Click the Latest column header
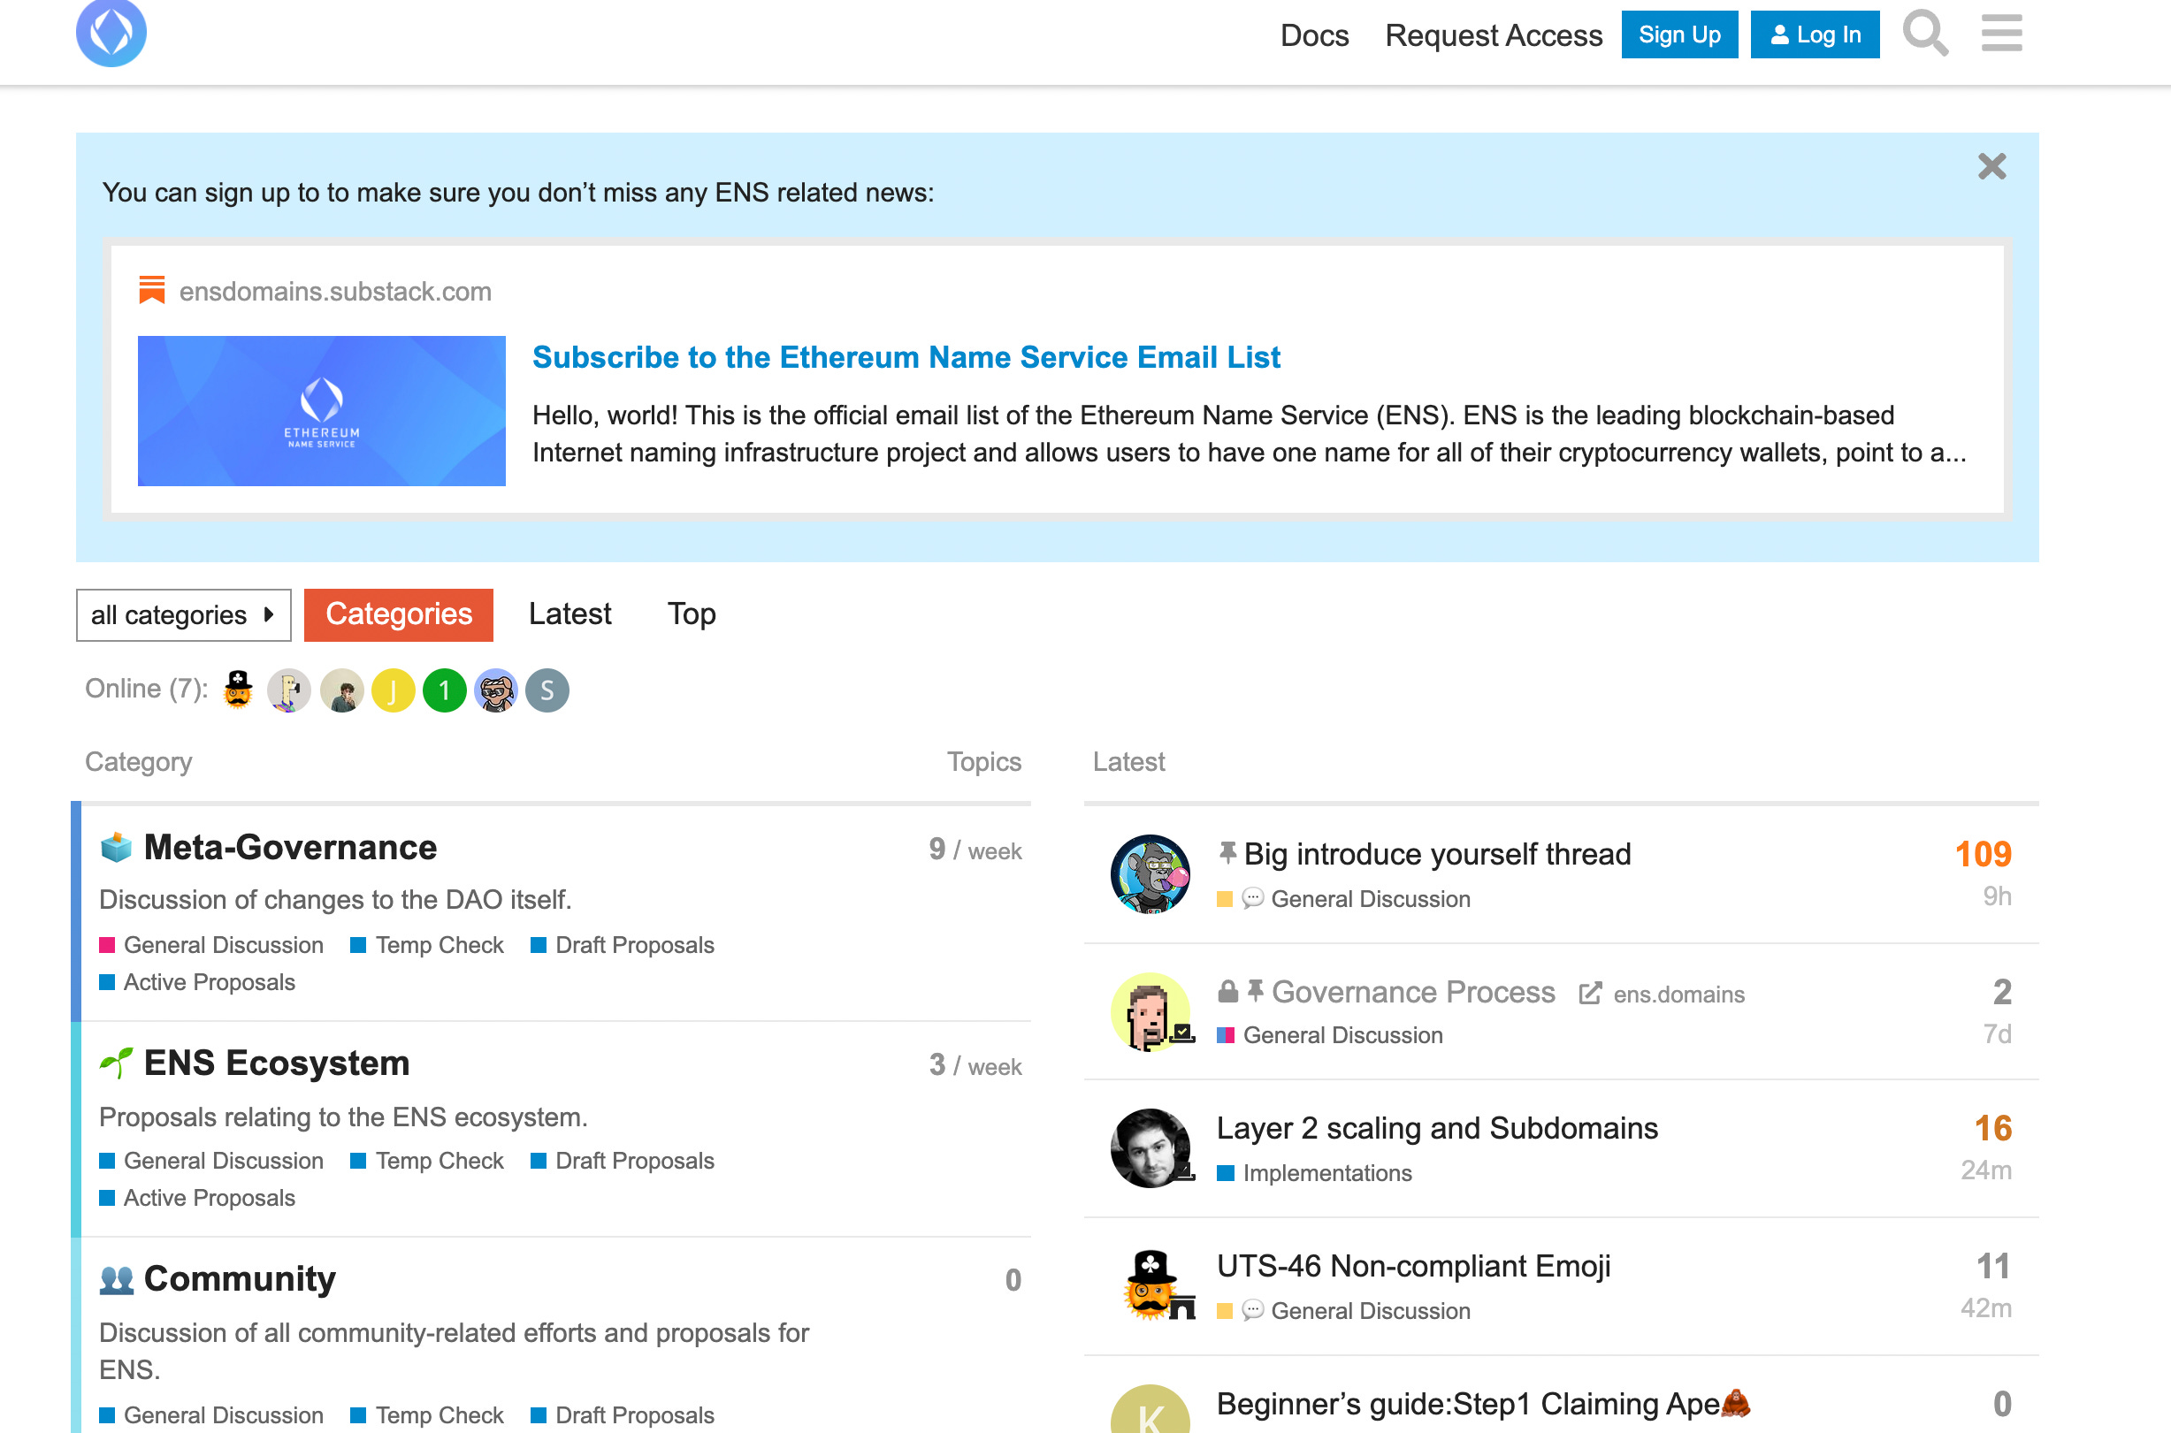 pyautogui.click(x=1128, y=762)
